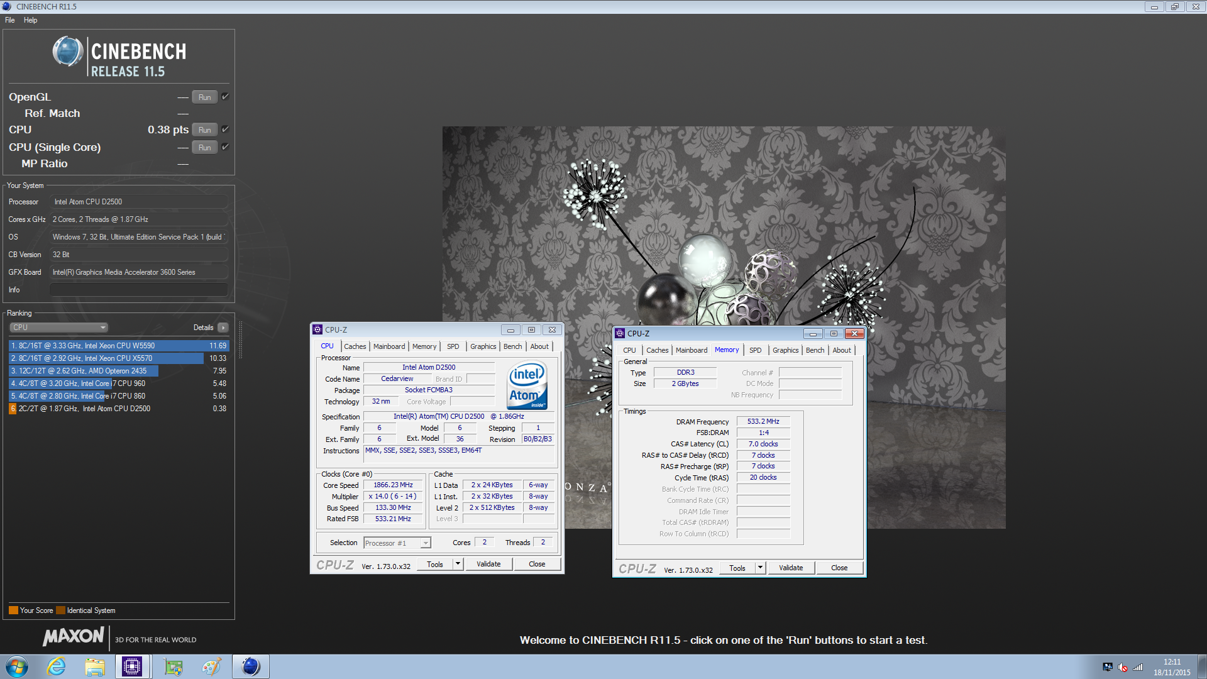
Task: Click the muted volume tray icon
Action: click(x=1123, y=667)
